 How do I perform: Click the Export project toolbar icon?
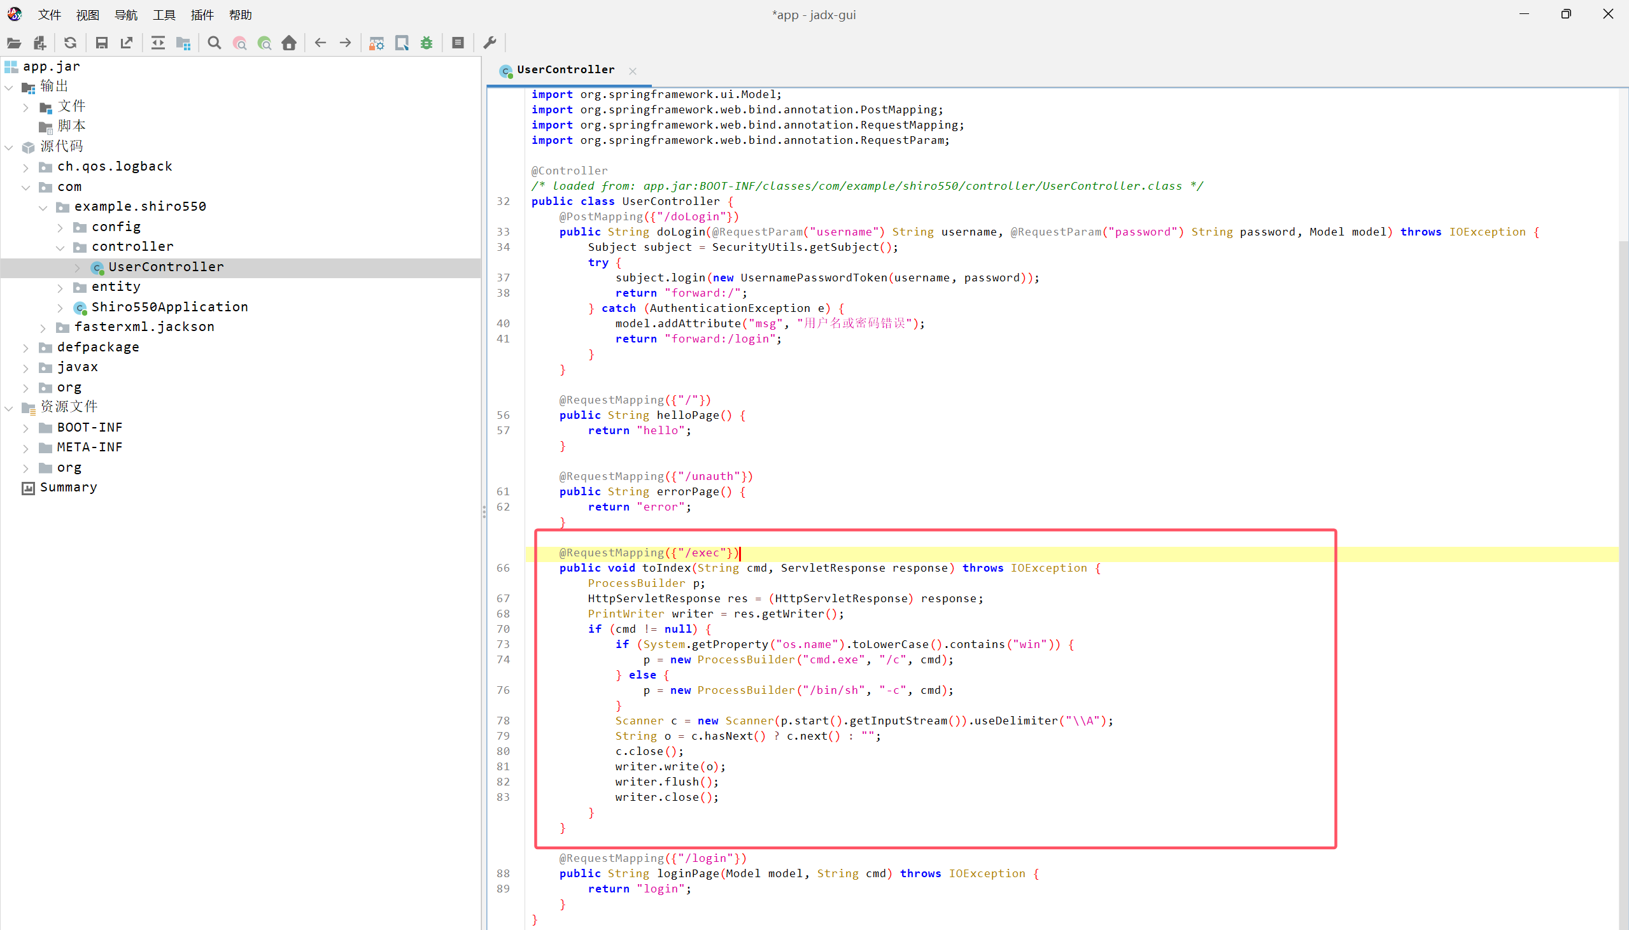(x=127, y=43)
